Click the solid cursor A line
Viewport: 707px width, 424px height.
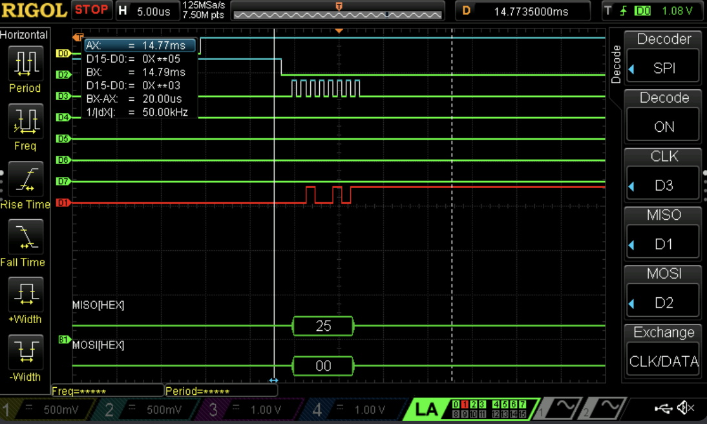pyautogui.click(x=274, y=206)
